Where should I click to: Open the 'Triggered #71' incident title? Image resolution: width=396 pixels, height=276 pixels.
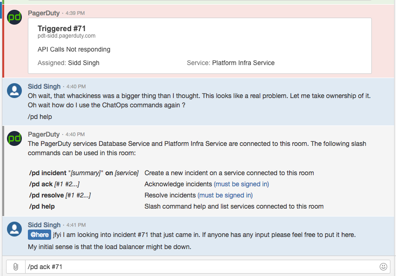[x=62, y=28]
